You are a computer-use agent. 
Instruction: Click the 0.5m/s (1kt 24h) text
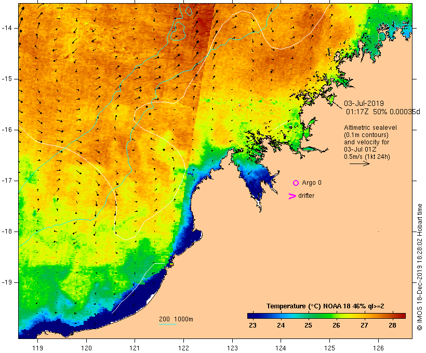(x=367, y=157)
